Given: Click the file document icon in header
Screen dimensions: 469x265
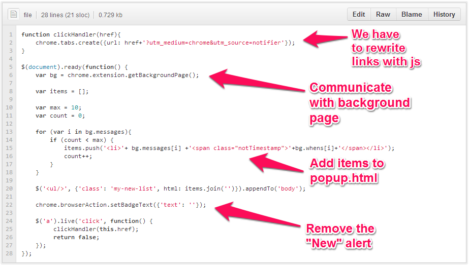Looking at the screenshot, I should coord(14,15).
